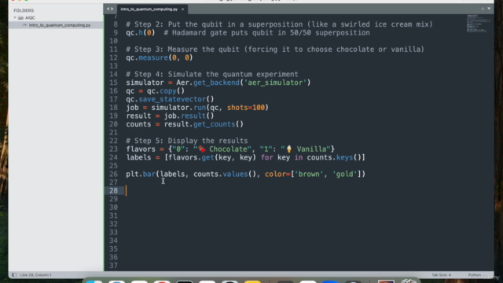Click the 'gold' color string
This screenshot has width=503, height=283.
[x=345, y=175]
